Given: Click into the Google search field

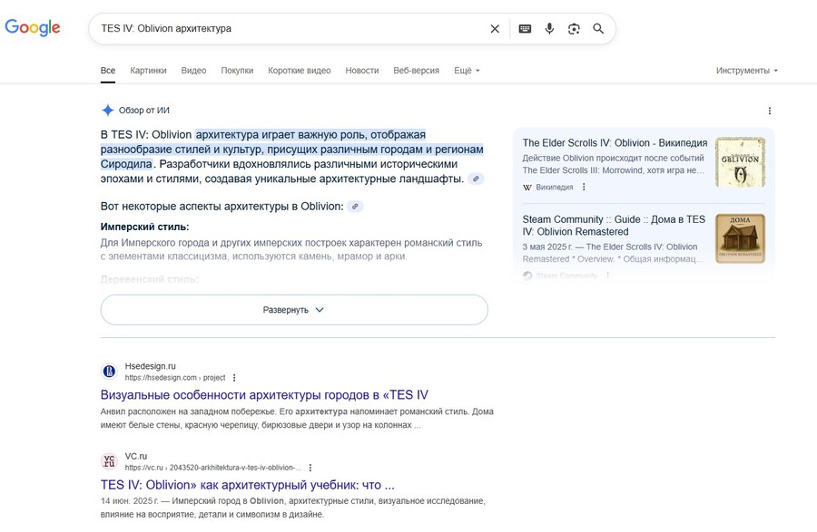Looking at the screenshot, I should (290, 29).
